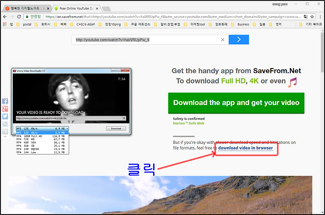
Task: Open the 구글 애드센스 bookmark folder
Action: 137,24
